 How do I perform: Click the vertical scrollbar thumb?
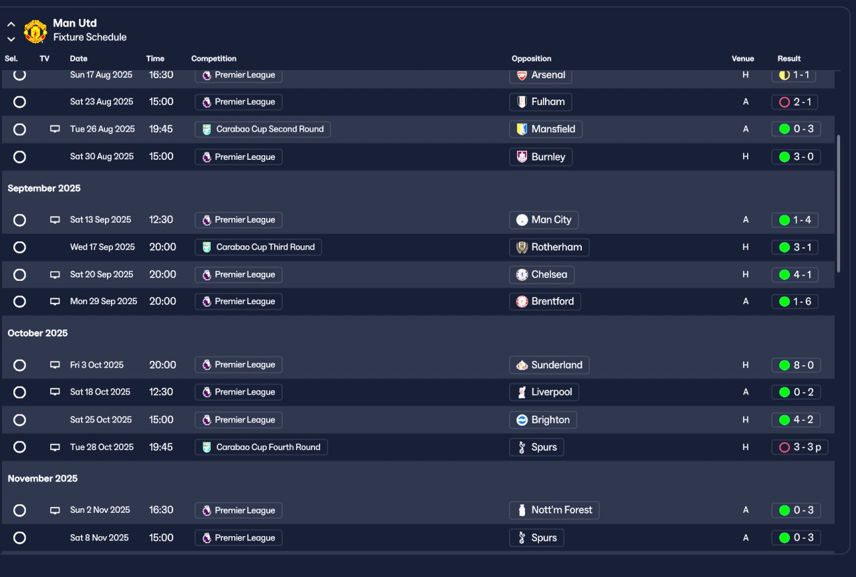click(x=839, y=204)
